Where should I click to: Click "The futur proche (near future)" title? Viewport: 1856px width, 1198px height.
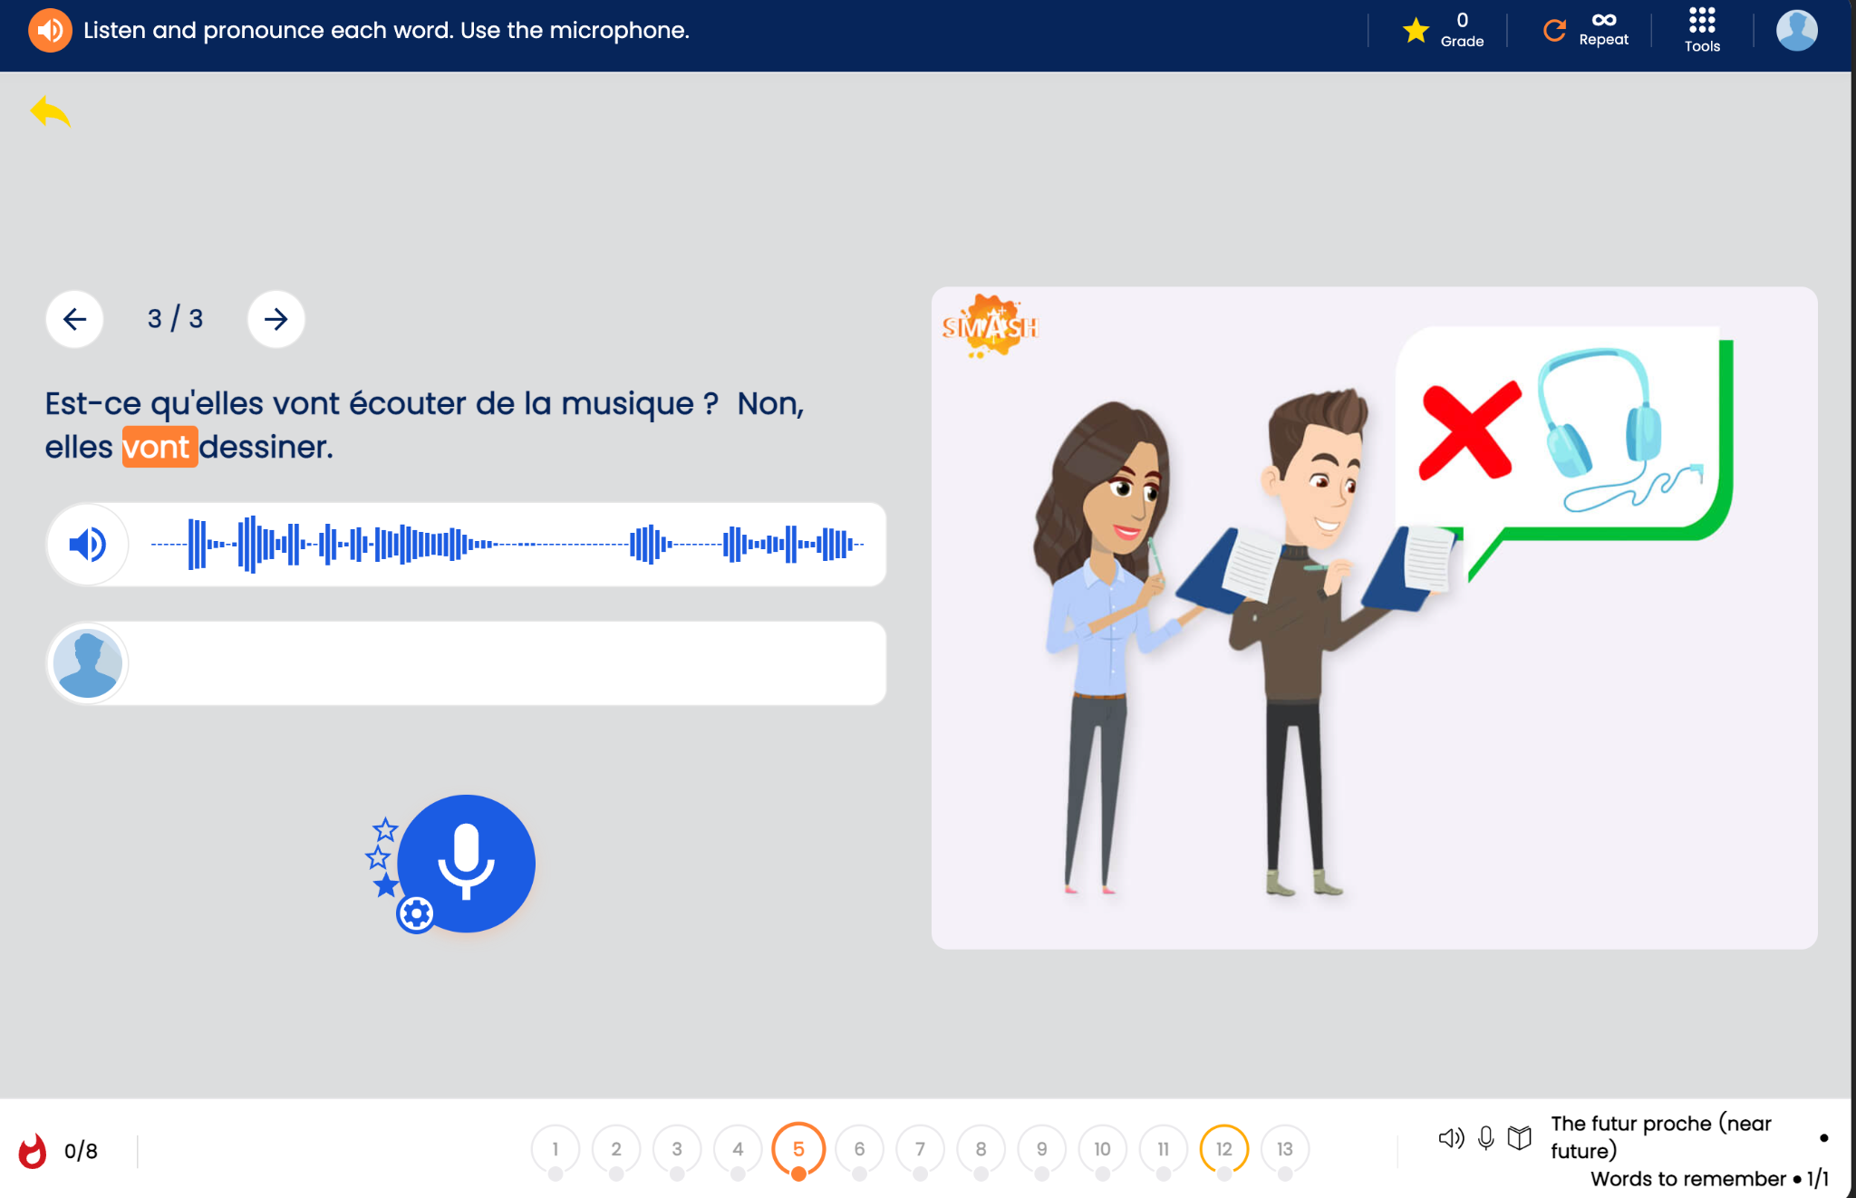pyautogui.click(x=1661, y=1137)
